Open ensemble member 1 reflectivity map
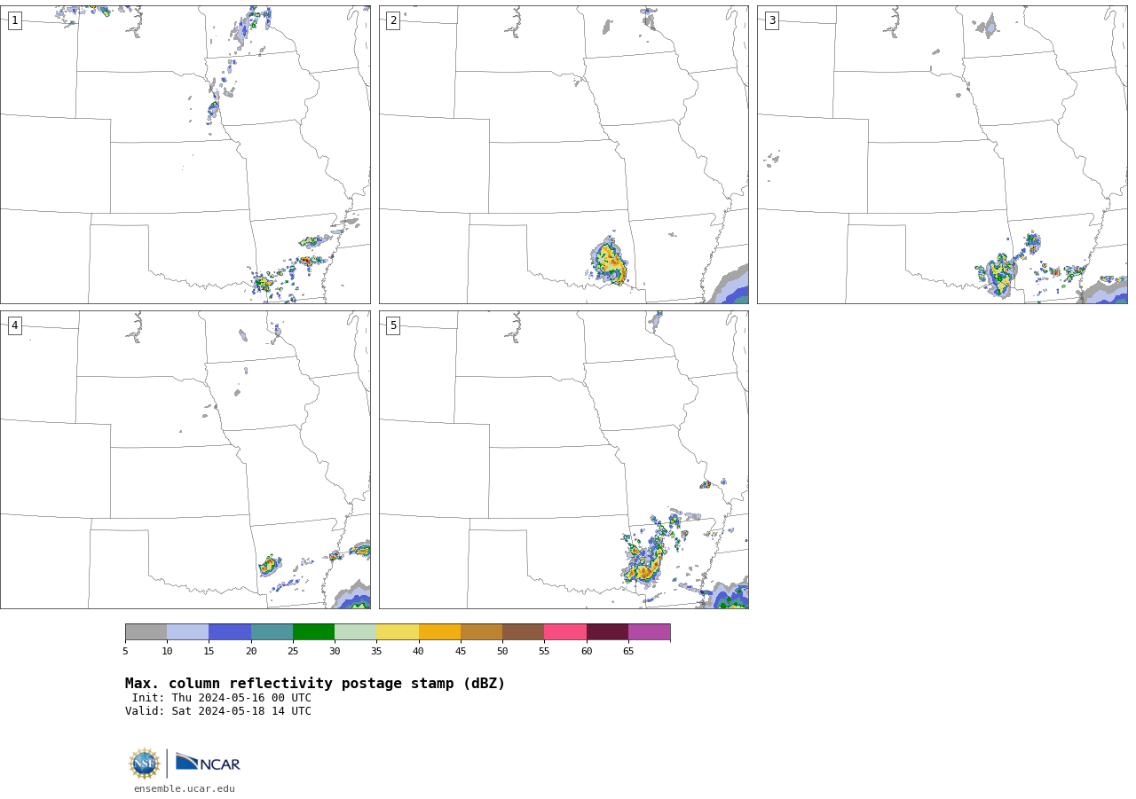1136x799 pixels. [x=185, y=155]
